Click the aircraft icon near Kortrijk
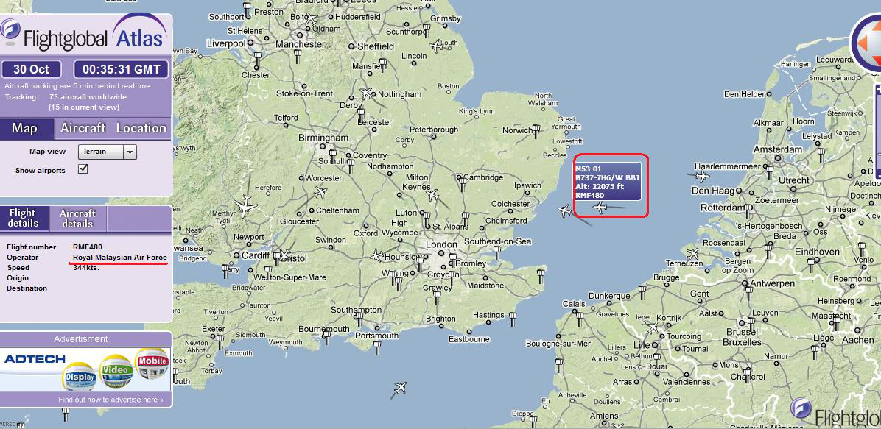The width and height of the screenshot is (881, 429). point(653,327)
